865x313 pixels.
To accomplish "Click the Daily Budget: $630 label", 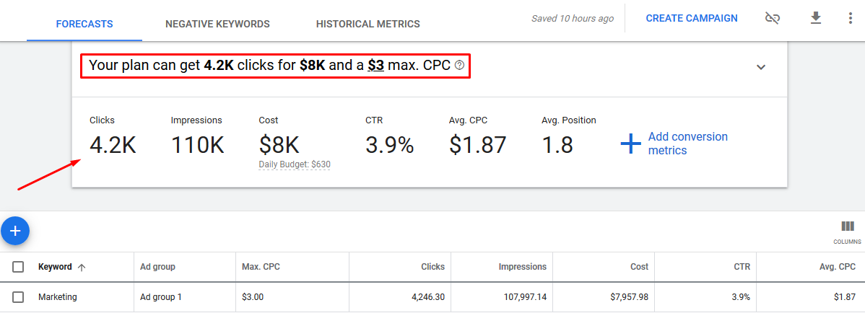I will coord(295,164).
